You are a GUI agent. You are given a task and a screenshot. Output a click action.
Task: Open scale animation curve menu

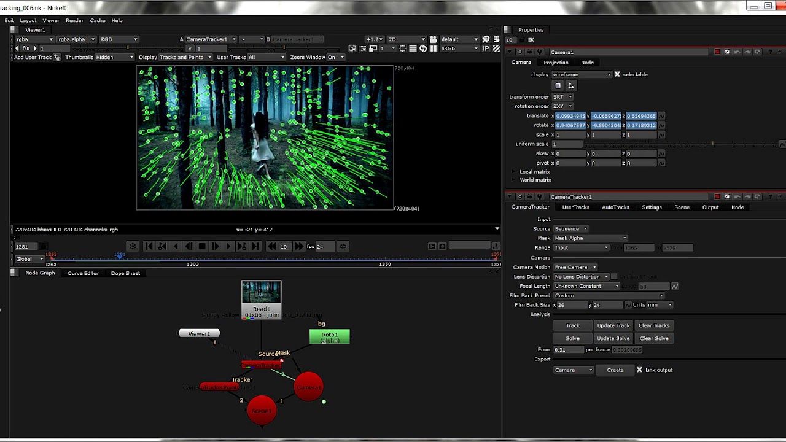tap(661, 134)
